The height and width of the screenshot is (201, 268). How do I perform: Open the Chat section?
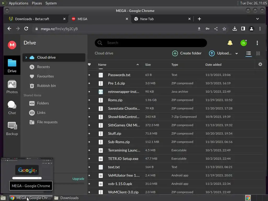tap(12, 108)
